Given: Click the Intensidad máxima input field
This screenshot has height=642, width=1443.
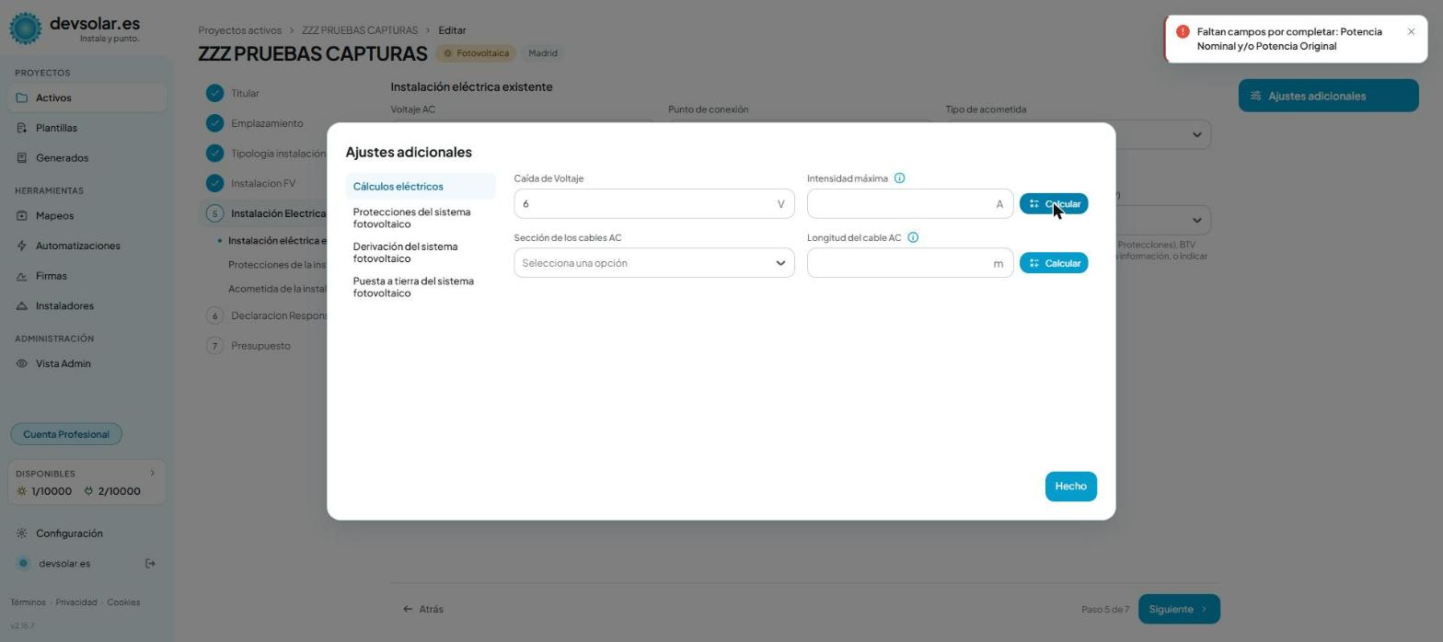Looking at the screenshot, I should point(910,204).
